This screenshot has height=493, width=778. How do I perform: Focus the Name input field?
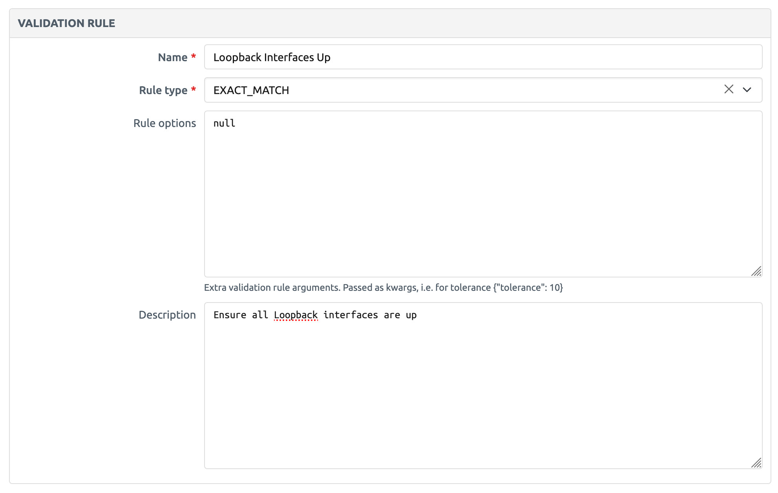tap(483, 57)
